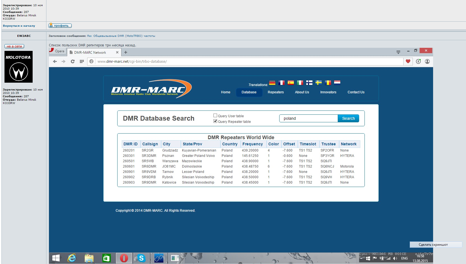Open the профиль button
466x264 pixels.
pyautogui.click(x=60, y=26)
